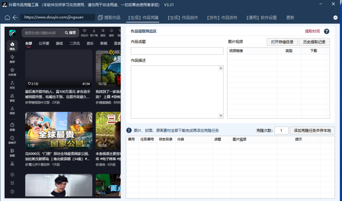Select the 影视 category tab
342x201 pixels.
[x=103, y=44]
